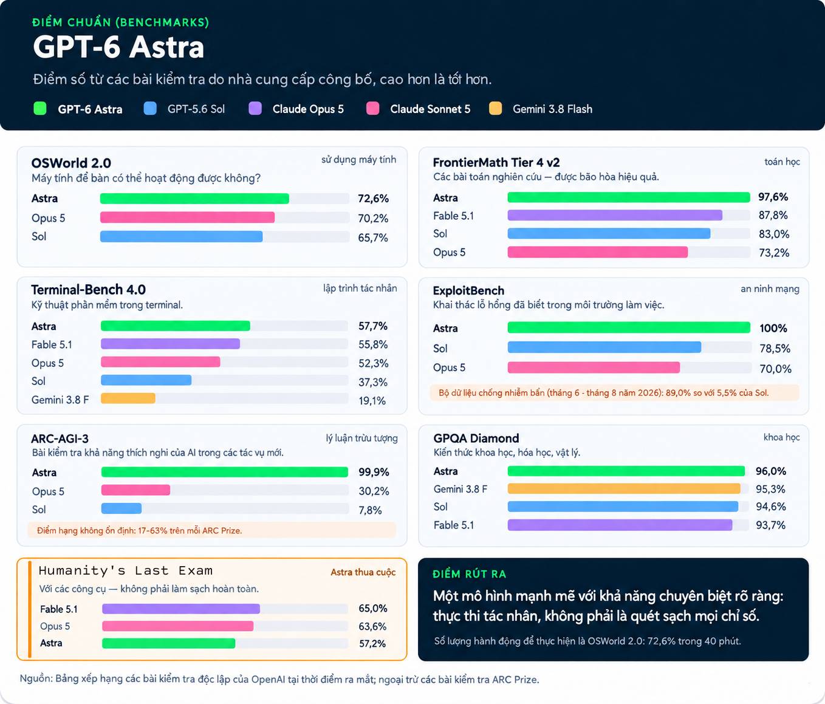Click Fable 5.1's purple bar in FrontierMath
Image resolution: width=825 pixels, height=704 pixels.
tap(615, 215)
